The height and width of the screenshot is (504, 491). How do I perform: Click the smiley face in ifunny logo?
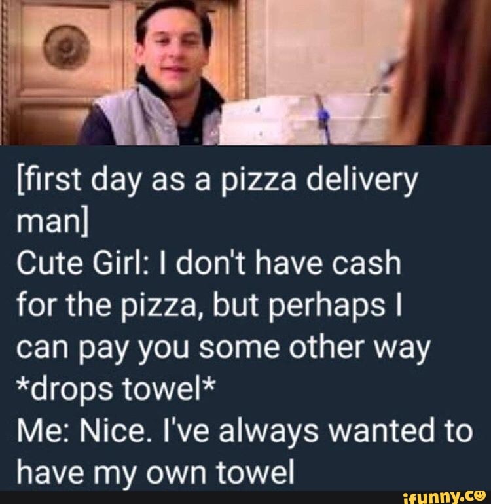(481, 496)
